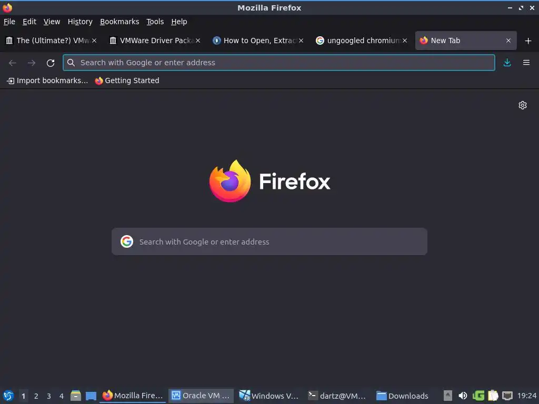Open the History menu

[80, 22]
